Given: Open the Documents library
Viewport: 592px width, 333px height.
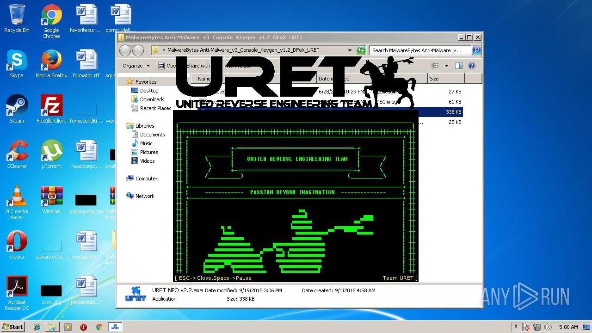Looking at the screenshot, I should click(x=152, y=135).
